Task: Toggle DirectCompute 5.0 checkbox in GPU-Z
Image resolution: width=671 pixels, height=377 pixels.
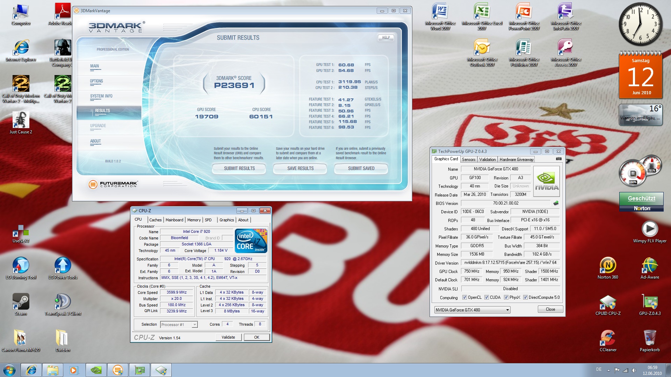Action: pyautogui.click(x=525, y=297)
